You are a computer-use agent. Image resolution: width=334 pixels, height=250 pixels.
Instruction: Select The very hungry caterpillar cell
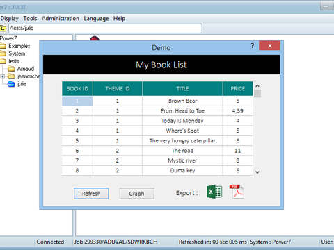(182, 141)
